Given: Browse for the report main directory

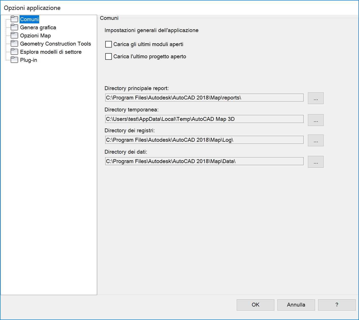Looking at the screenshot, I should click(x=316, y=98).
